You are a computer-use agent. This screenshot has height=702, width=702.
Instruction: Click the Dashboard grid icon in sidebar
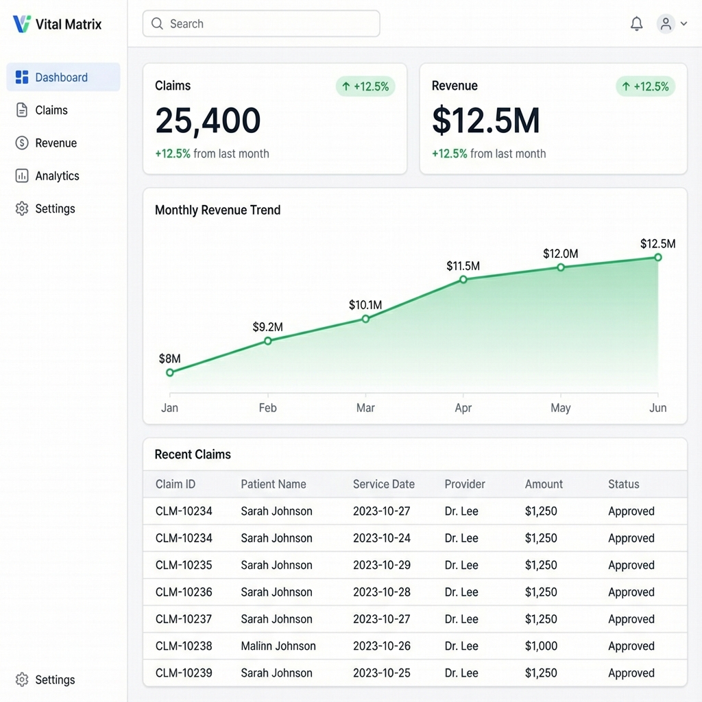pos(22,77)
